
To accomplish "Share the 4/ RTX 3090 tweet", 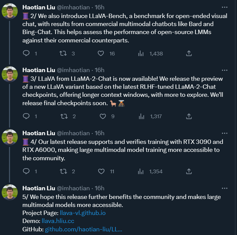I will pyautogui.click(x=189, y=171).
